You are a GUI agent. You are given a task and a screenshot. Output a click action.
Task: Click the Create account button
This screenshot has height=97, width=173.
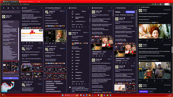143,92
